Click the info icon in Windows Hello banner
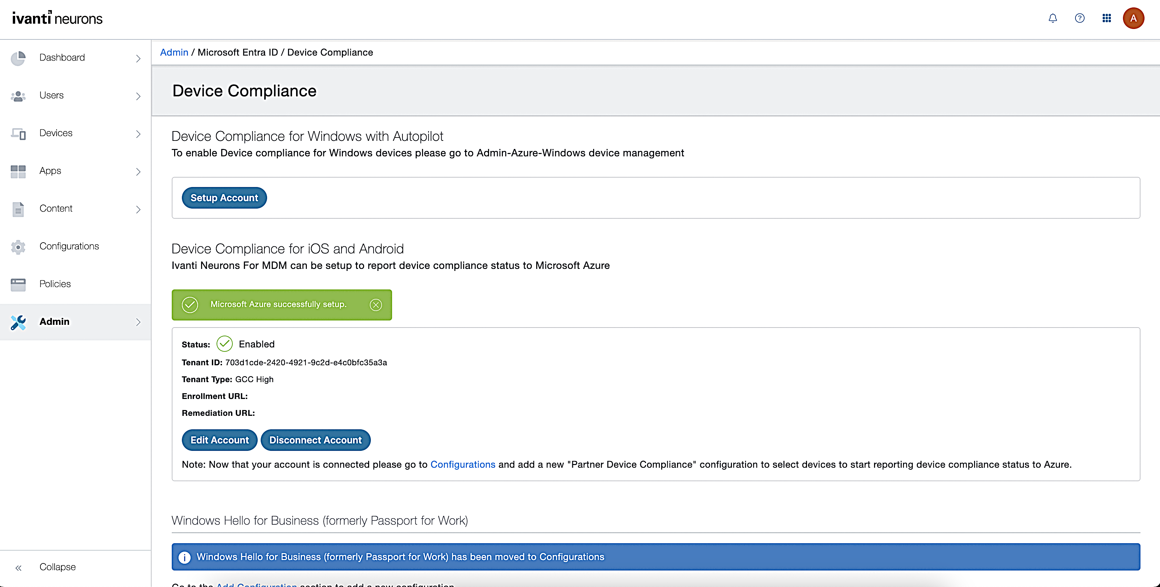The height and width of the screenshot is (587, 1160). pos(184,557)
